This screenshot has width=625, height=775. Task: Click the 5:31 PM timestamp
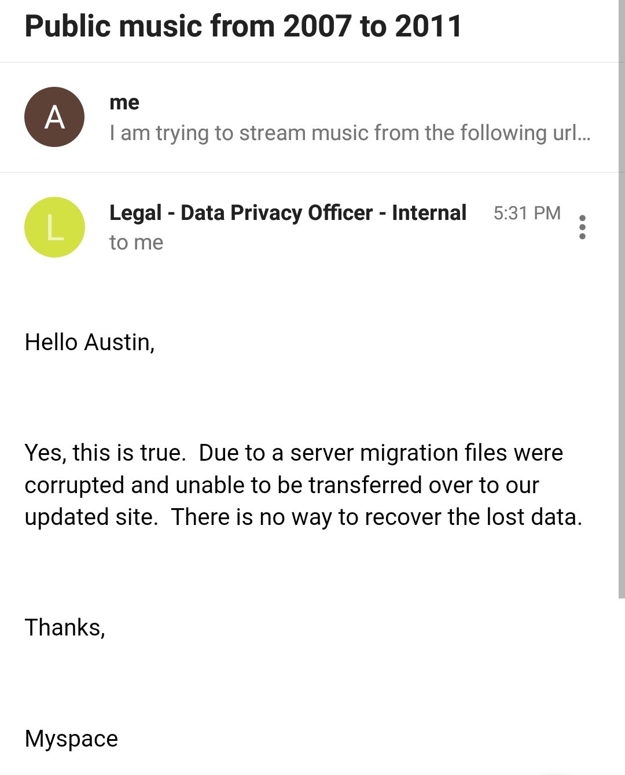coord(527,213)
